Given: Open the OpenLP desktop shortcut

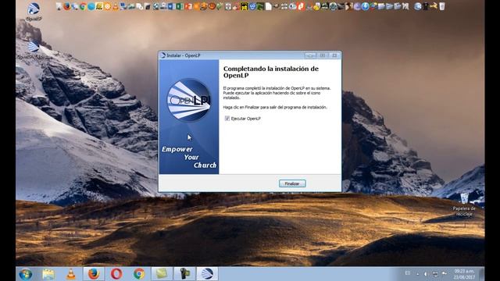Looking at the screenshot, I should [x=34, y=12].
